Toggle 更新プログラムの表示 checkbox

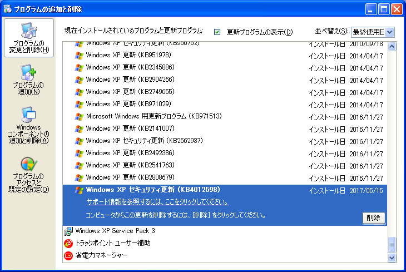click(217, 32)
